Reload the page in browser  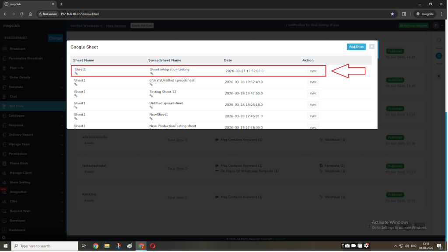[22, 14]
